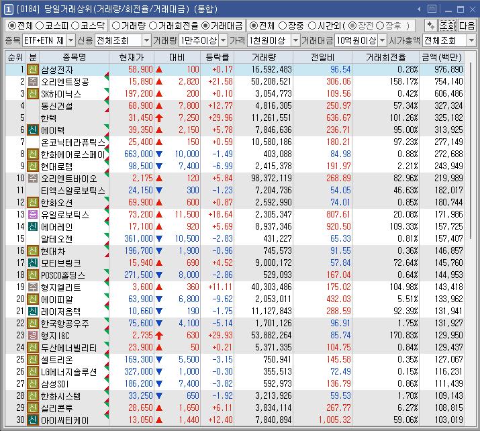Sort by 등락률 column header
This screenshot has width=480, height=431.
[218, 57]
